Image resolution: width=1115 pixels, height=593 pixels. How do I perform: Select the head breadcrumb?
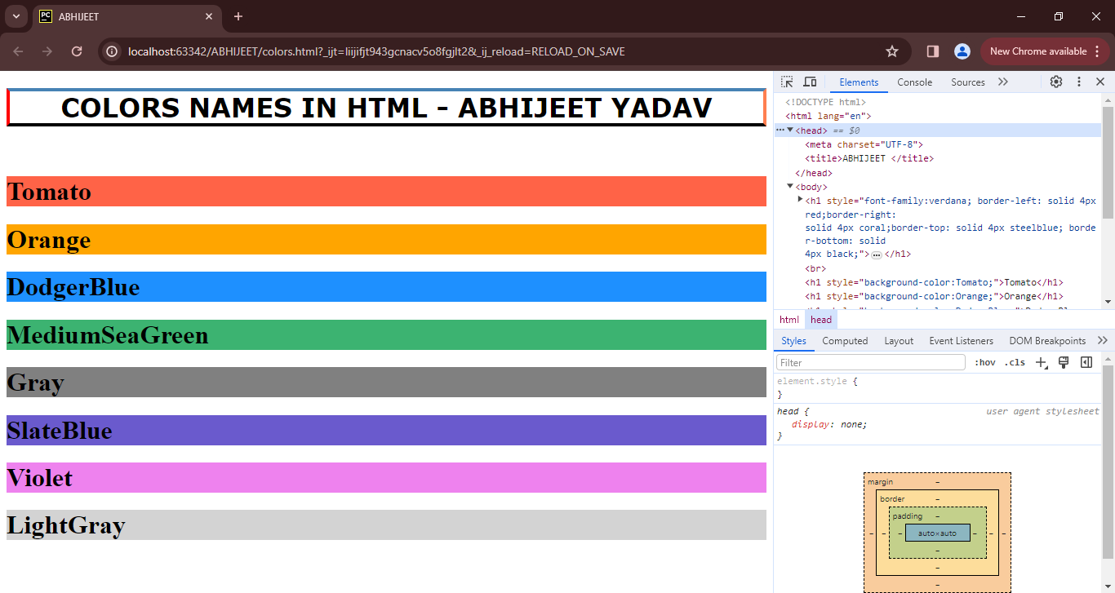point(821,320)
